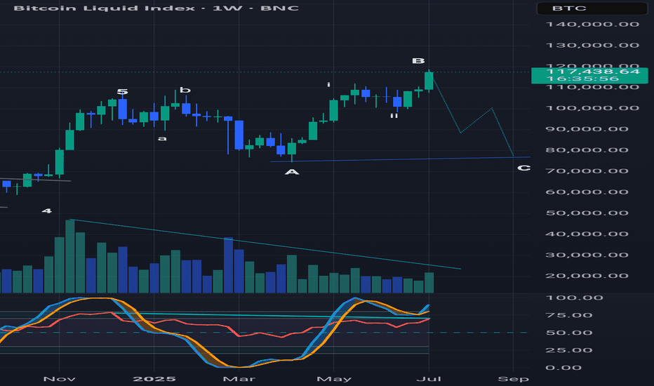Viewport: 654px width, 386px height.
Task: Select the wave 5 label above December candles
Action: coord(122,92)
